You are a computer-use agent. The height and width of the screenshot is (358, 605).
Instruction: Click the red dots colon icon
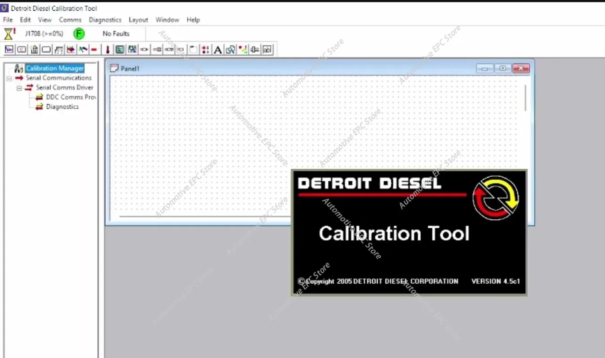[206, 49]
